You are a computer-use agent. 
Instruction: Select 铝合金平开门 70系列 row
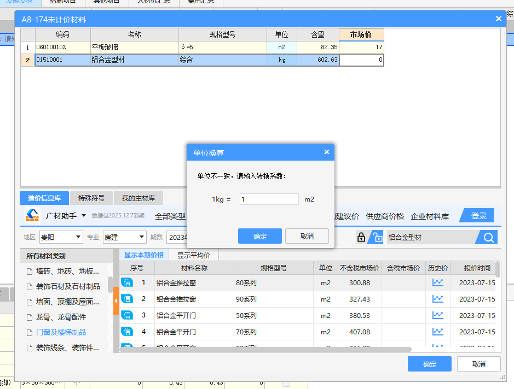pyautogui.click(x=308, y=332)
